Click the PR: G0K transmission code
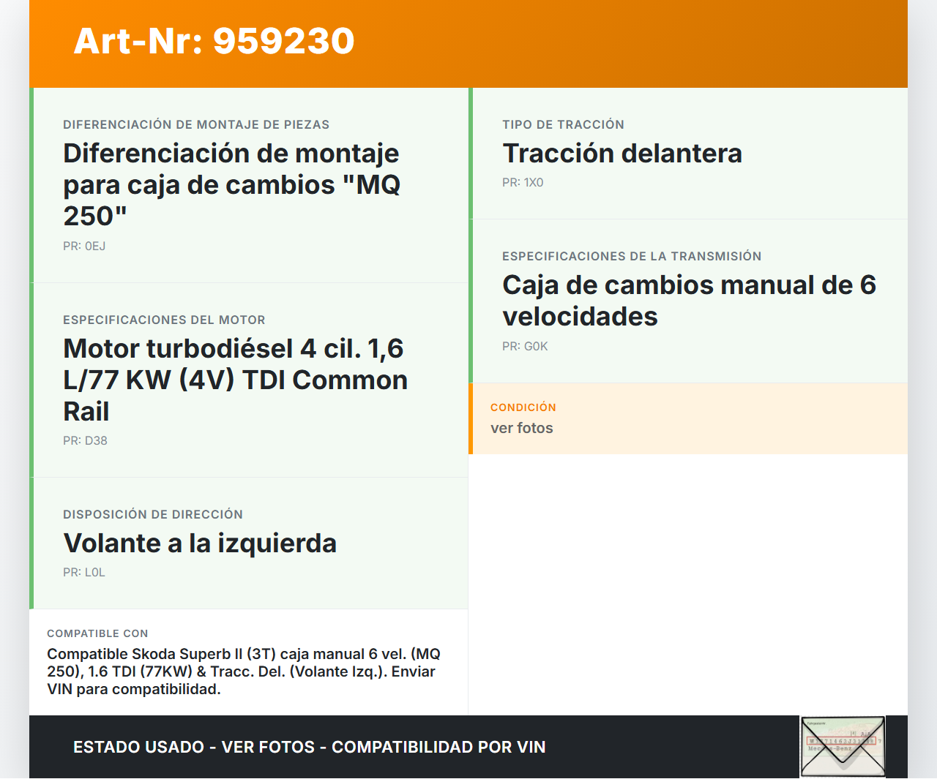 [525, 347]
